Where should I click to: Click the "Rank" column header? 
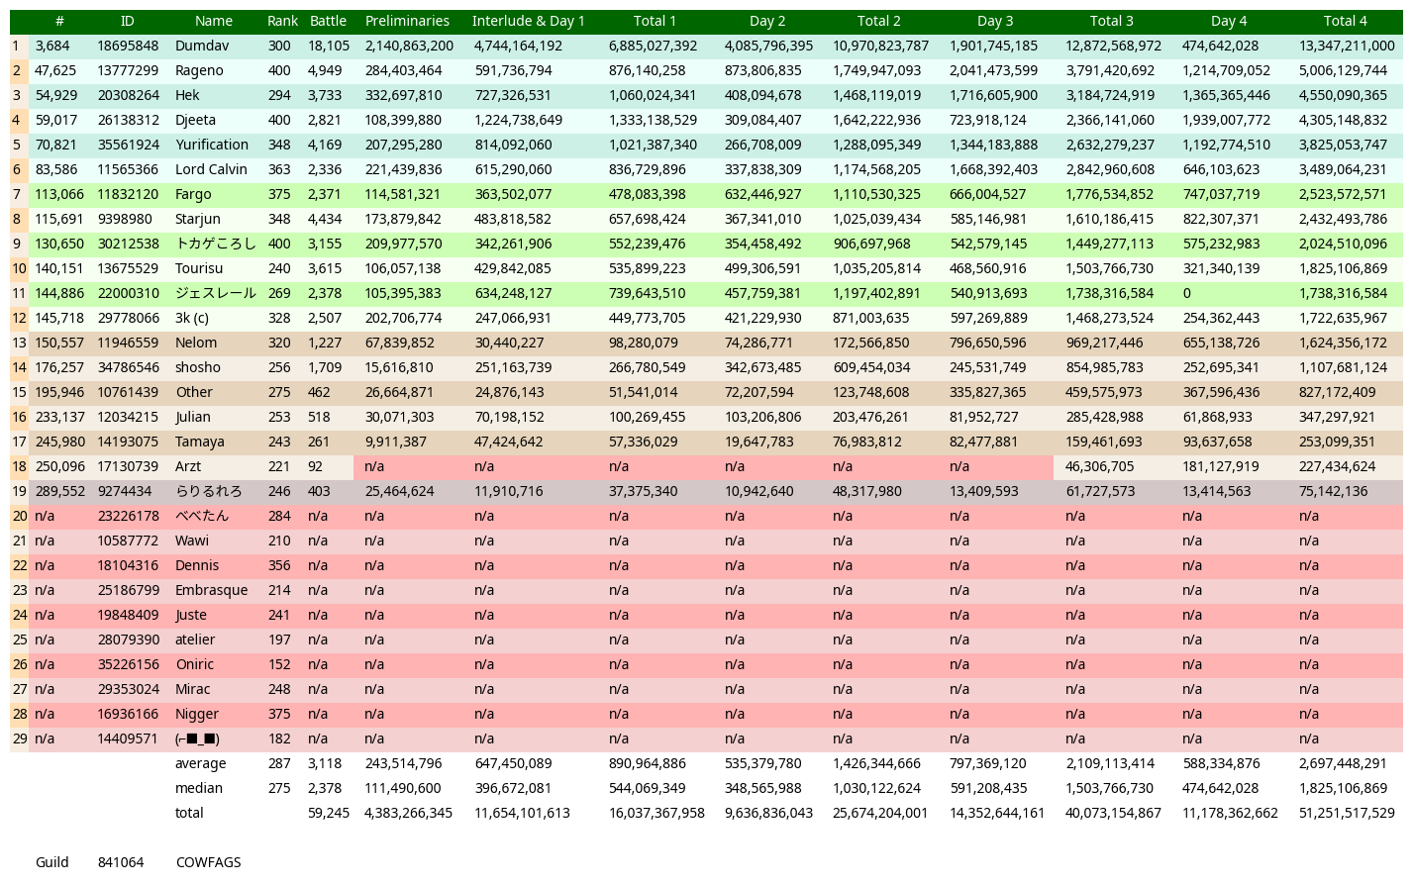tap(282, 21)
